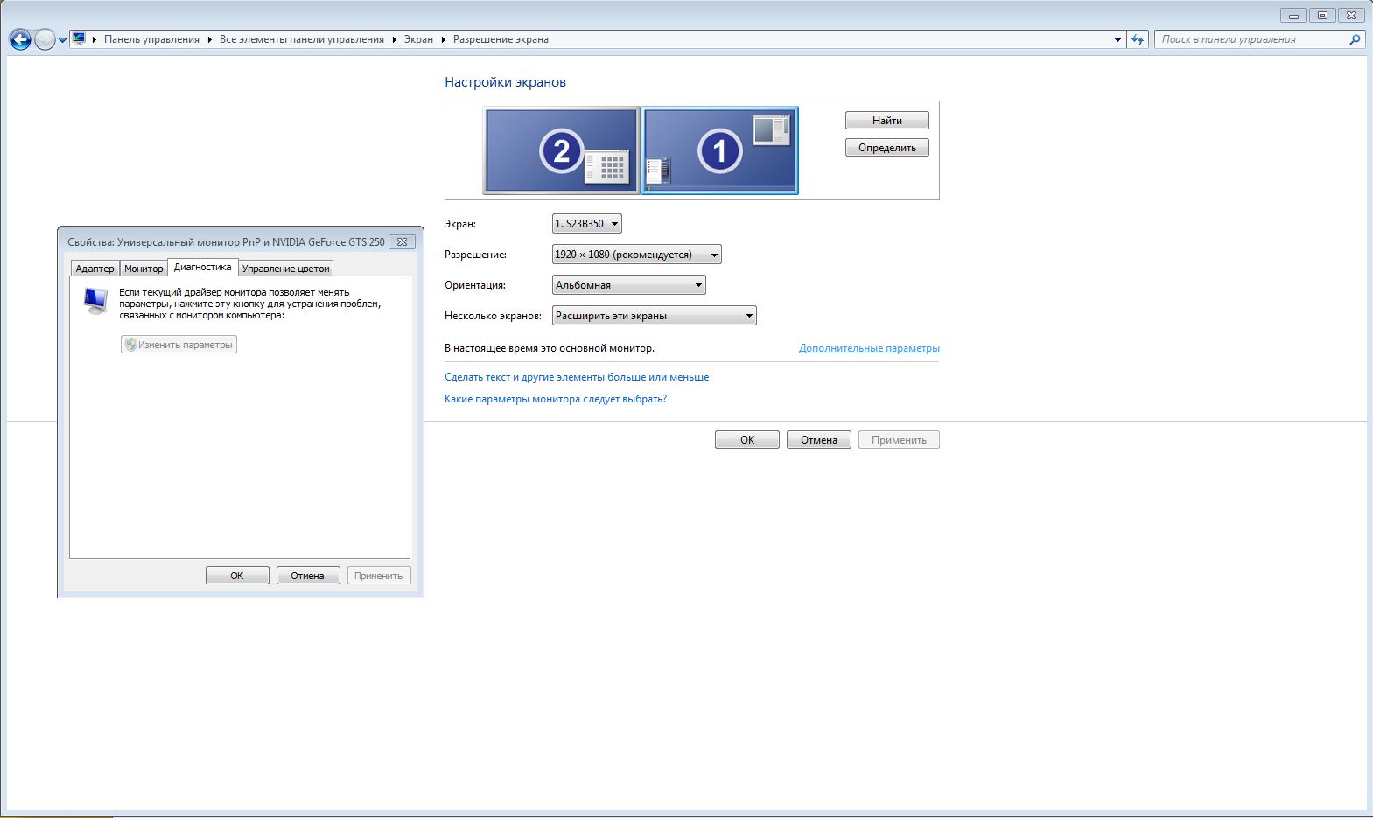Screen dimensions: 1373x818
Task: Click the Forward navigation arrow button
Action: pyautogui.click(x=45, y=39)
